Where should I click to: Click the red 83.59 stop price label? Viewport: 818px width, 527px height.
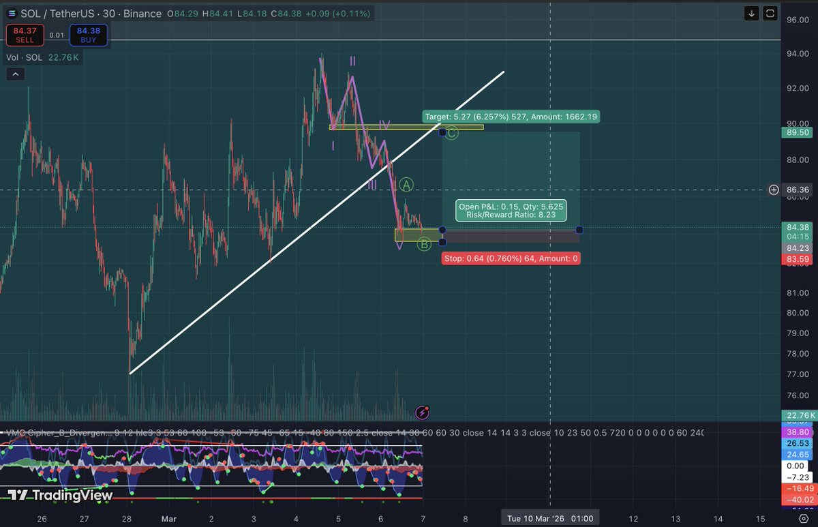click(797, 259)
